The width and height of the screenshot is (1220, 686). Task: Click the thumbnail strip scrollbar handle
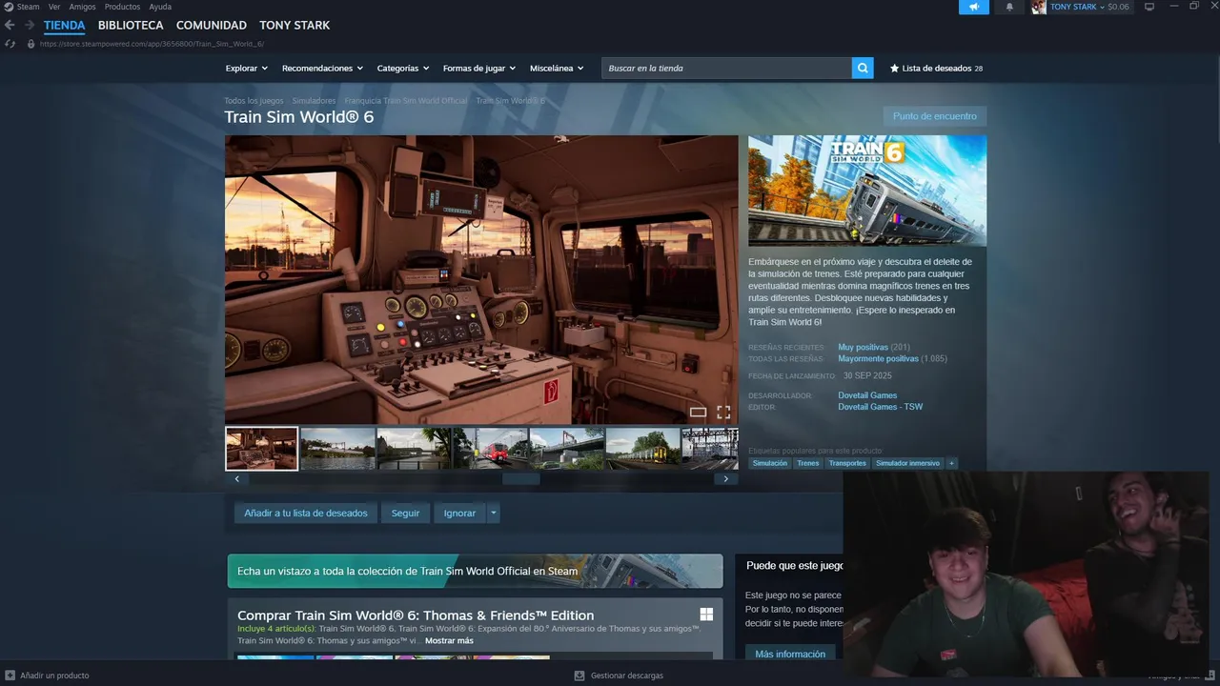coord(521,479)
